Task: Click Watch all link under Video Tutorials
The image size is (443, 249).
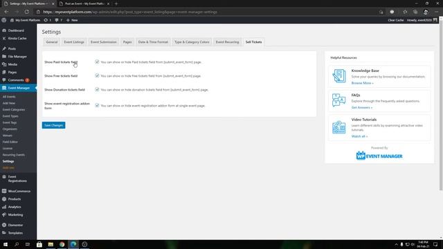Action: coord(359,136)
